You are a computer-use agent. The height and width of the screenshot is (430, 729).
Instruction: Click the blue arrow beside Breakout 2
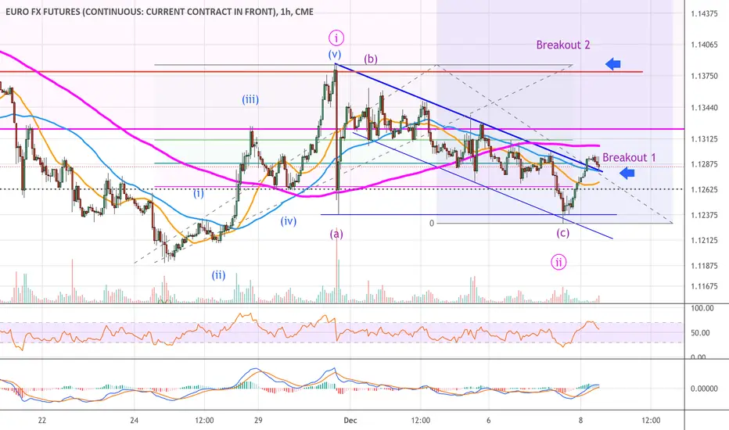[612, 64]
